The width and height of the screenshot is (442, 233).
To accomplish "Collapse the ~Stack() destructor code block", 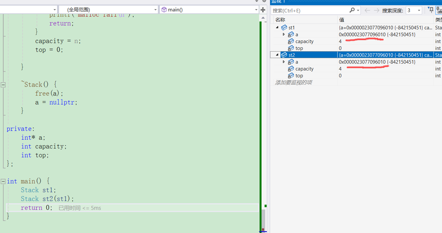I will (x=3, y=85).
